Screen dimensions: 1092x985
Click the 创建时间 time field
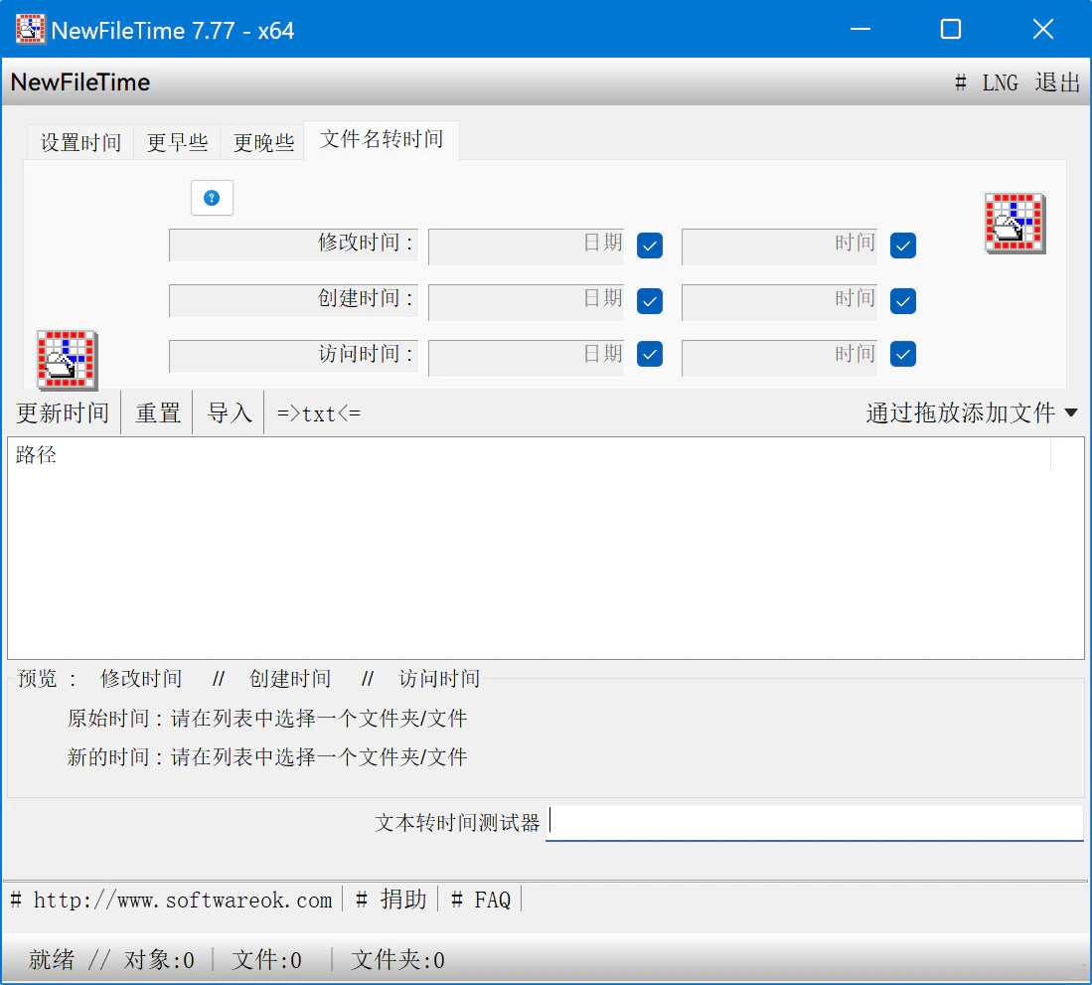click(779, 302)
